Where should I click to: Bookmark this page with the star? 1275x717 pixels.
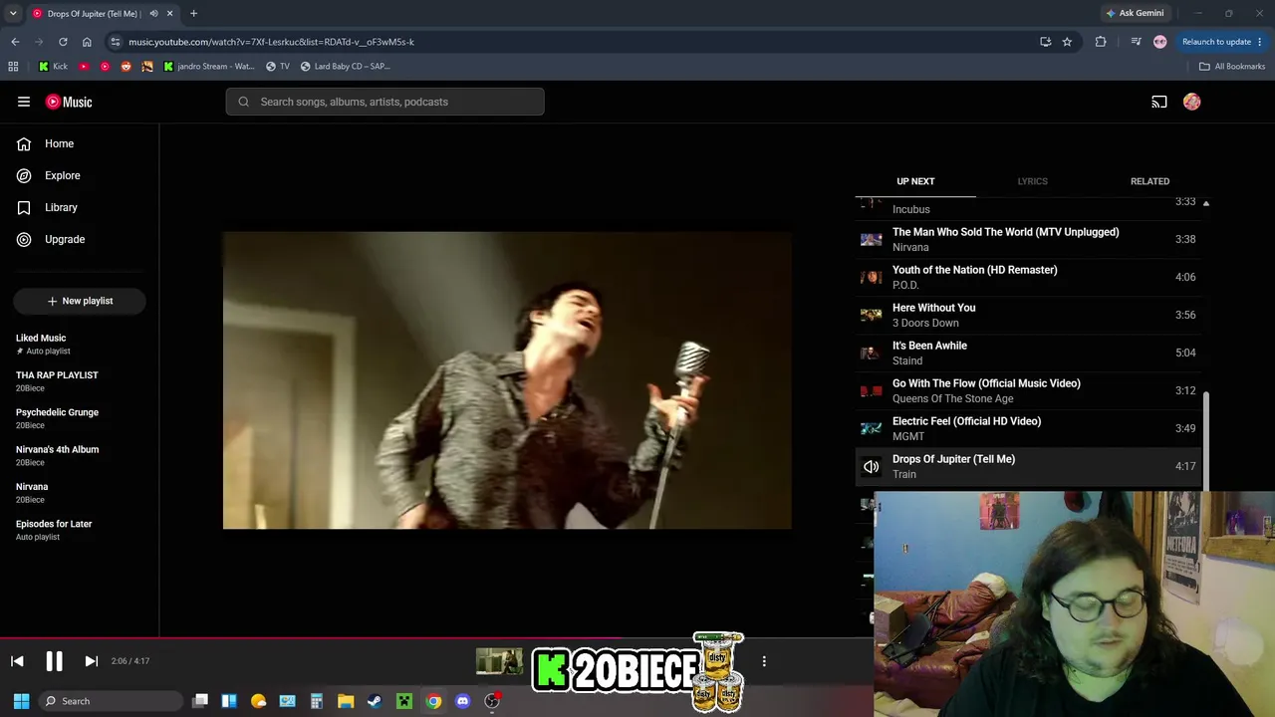pos(1067,42)
